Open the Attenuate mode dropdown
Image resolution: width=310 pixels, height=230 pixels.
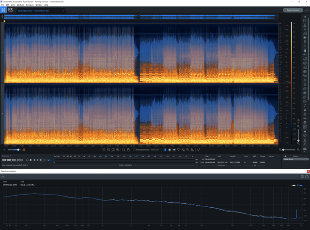(156, 150)
